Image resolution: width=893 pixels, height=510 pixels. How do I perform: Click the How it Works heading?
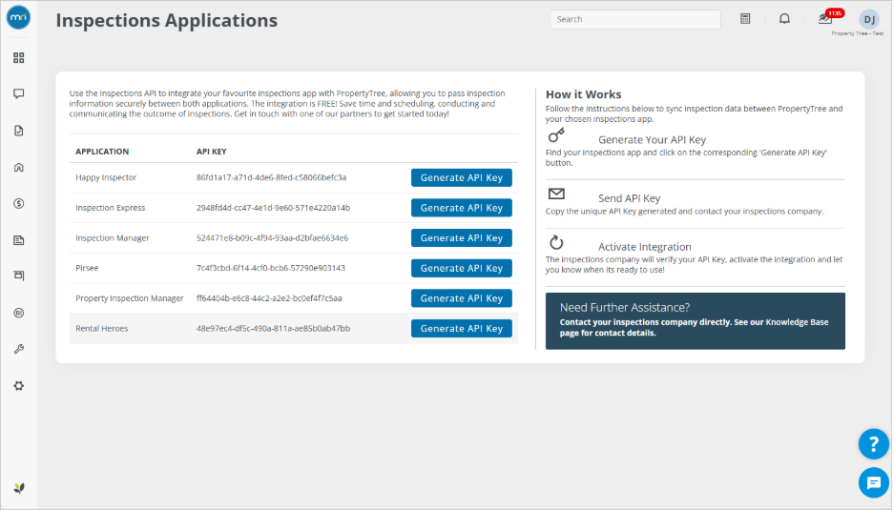pos(583,94)
